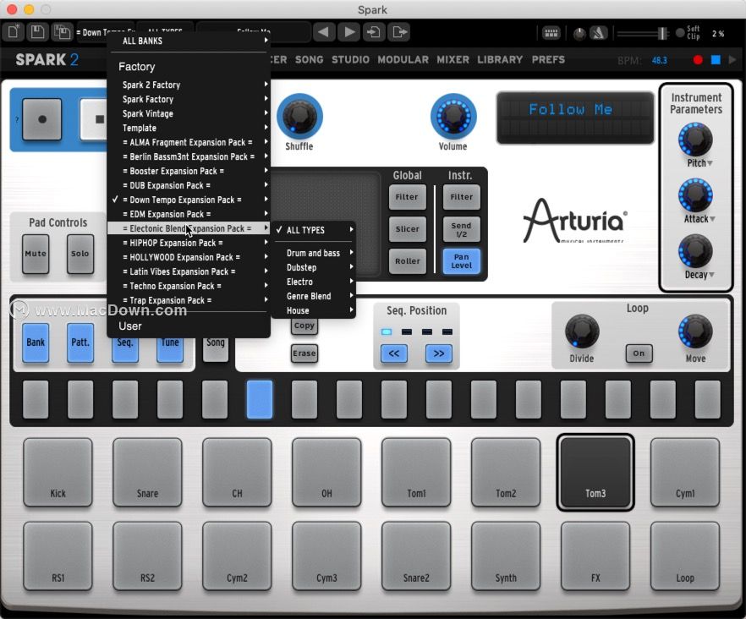Expand the Spark 2 Factory submenu
Viewport: 746px width, 619px height.
point(189,85)
